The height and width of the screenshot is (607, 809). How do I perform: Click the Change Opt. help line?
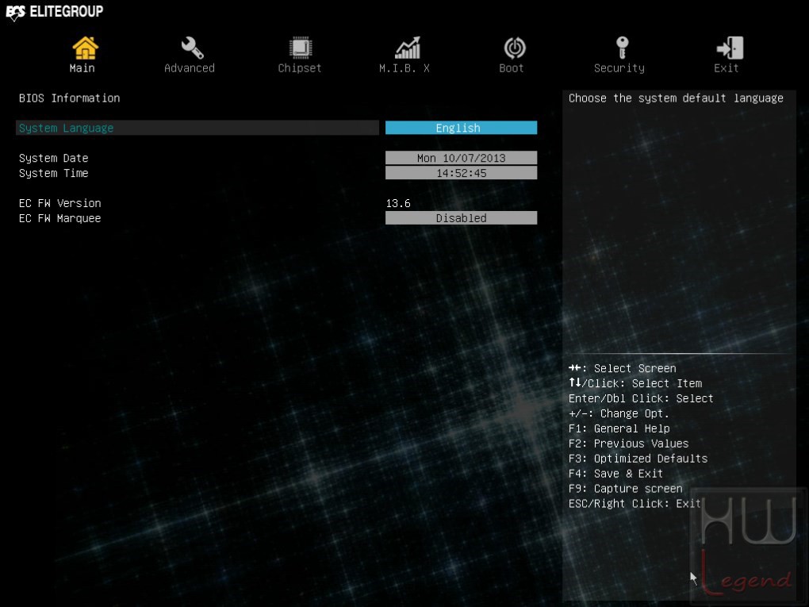coord(619,413)
